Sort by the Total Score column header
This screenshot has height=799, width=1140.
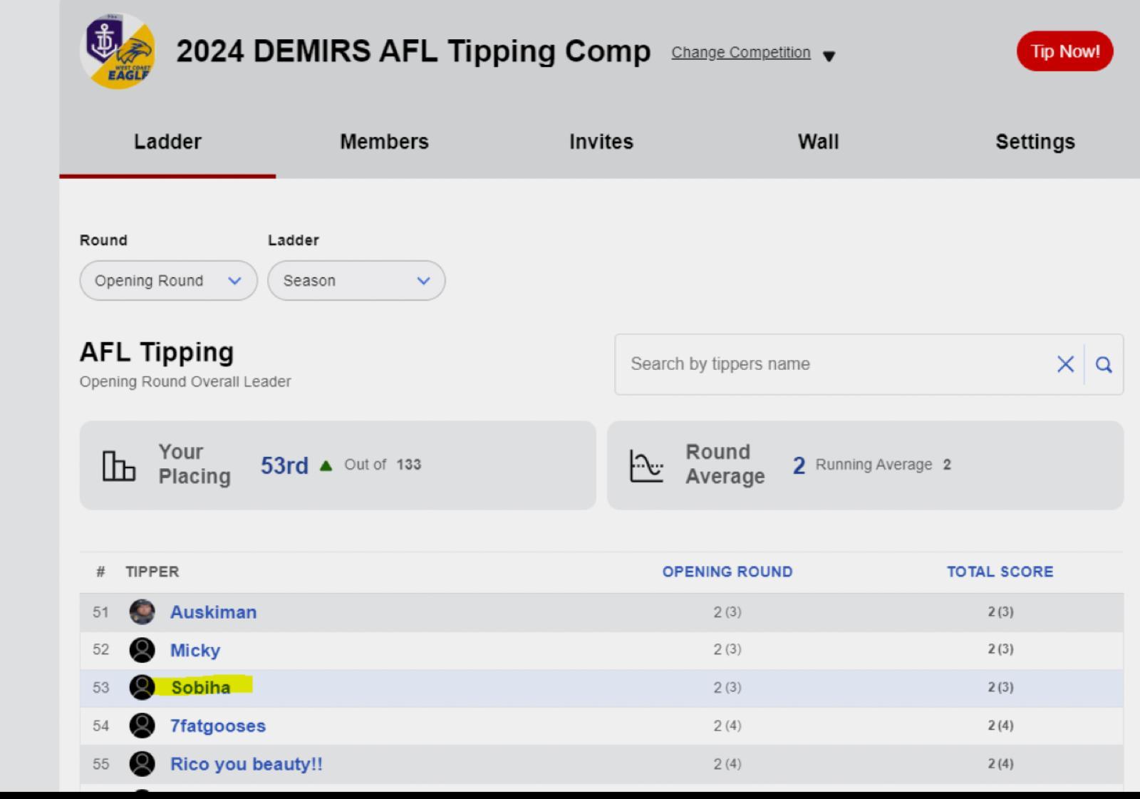(1000, 572)
